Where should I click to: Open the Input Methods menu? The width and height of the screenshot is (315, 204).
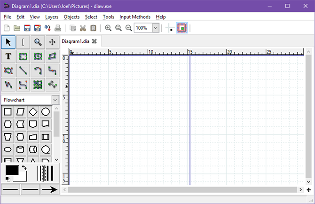point(135,17)
